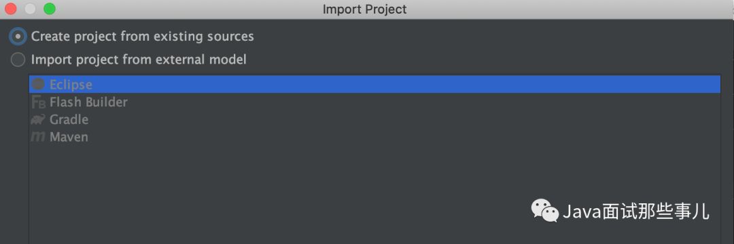Choose the Eclipse entry text in the list

click(x=71, y=85)
